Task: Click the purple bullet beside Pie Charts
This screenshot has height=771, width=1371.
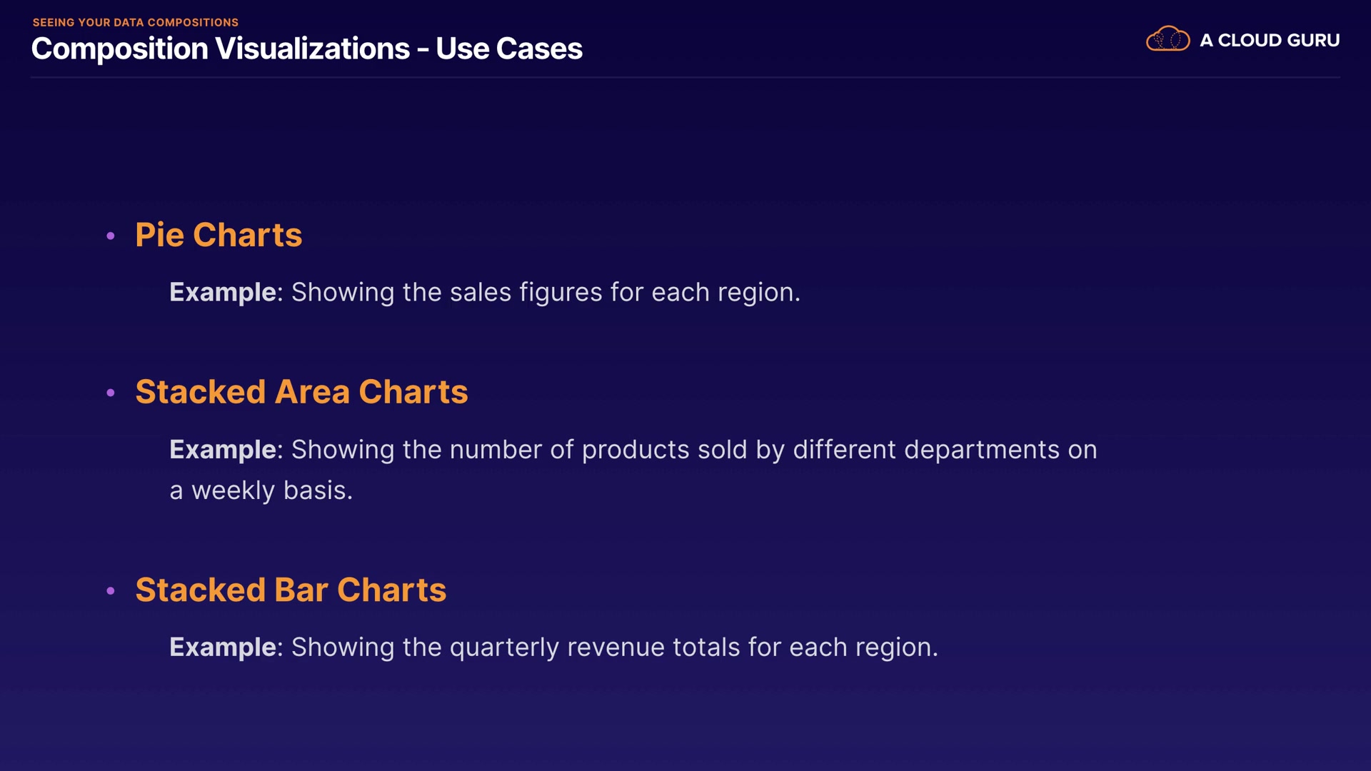Action: 111,236
